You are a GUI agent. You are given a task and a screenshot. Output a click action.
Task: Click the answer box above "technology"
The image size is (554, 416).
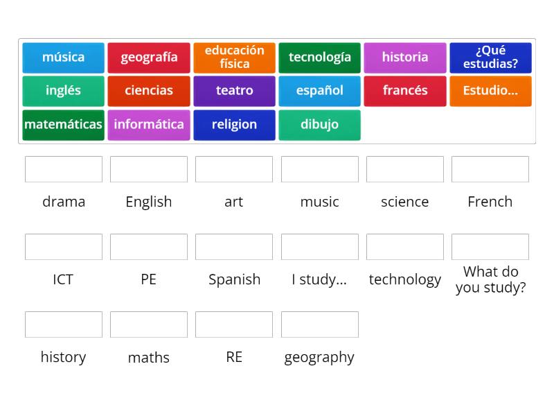point(405,246)
